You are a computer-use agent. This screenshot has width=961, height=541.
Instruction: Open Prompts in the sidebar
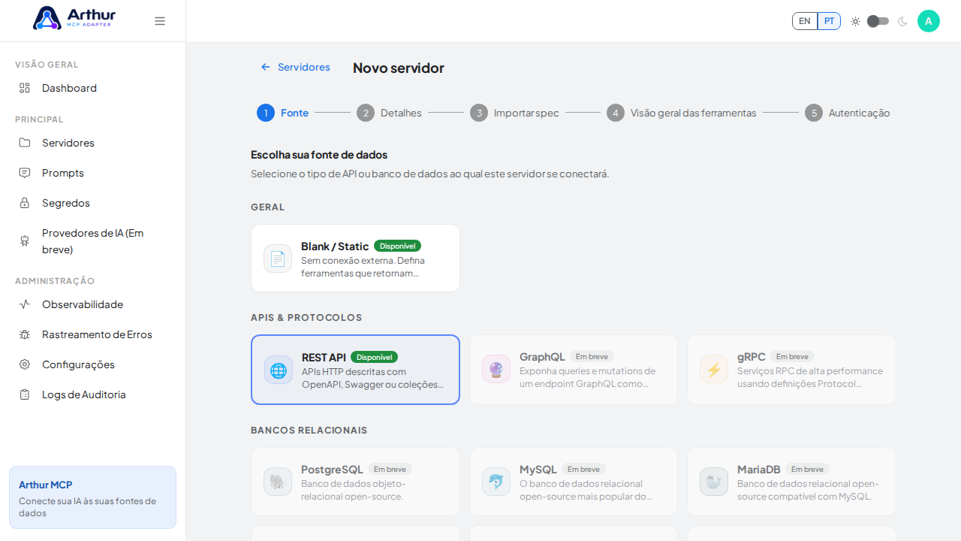[92, 173]
